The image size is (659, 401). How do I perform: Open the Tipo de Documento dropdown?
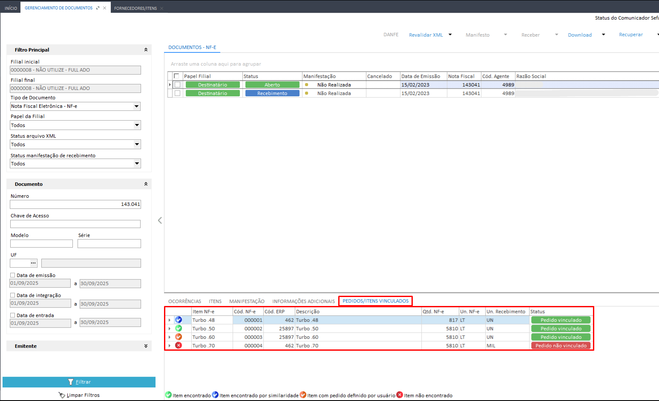(x=137, y=107)
